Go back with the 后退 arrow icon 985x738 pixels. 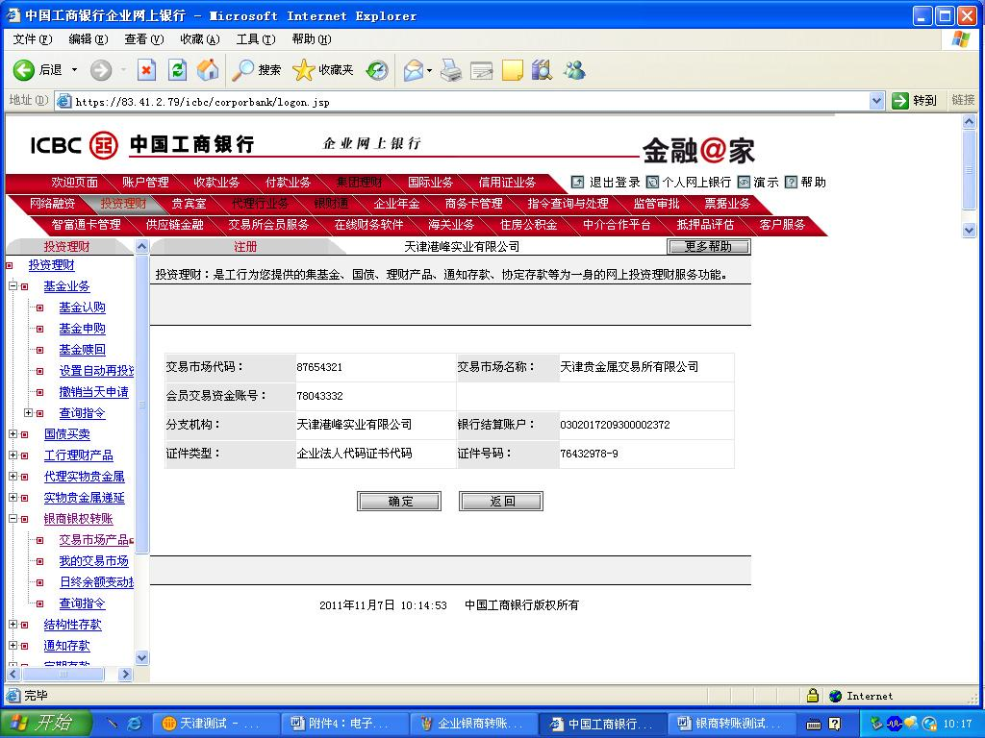point(24,69)
